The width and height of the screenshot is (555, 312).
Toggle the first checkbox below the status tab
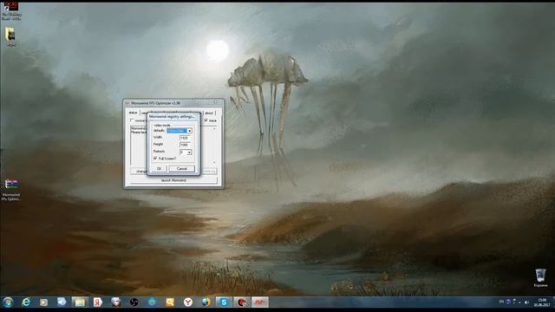pyautogui.click(x=133, y=120)
